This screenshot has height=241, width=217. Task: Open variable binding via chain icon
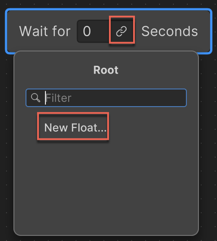point(121,31)
